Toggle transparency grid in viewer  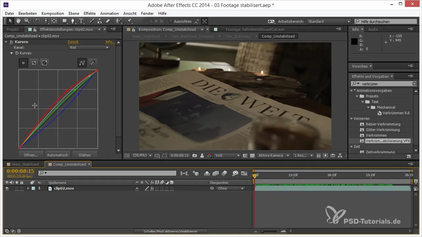pos(252,155)
